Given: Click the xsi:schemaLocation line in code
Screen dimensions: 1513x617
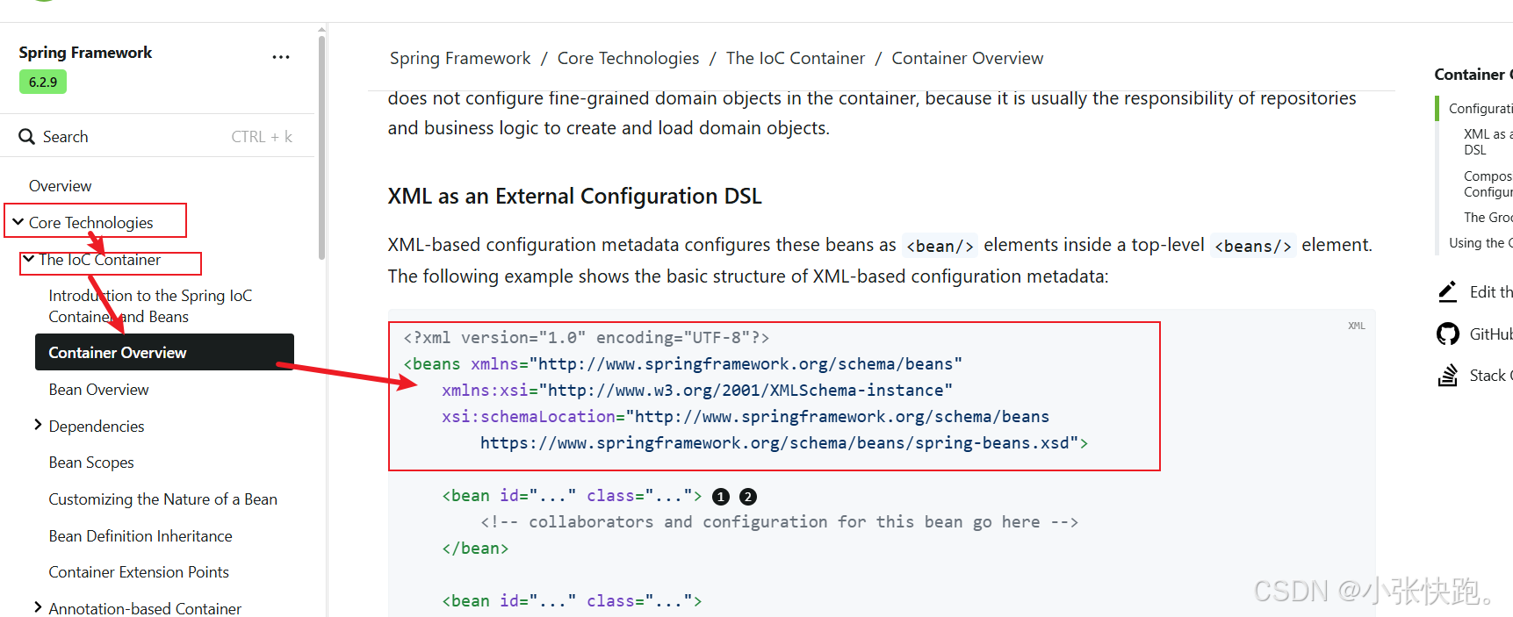Looking at the screenshot, I should [746, 417].
